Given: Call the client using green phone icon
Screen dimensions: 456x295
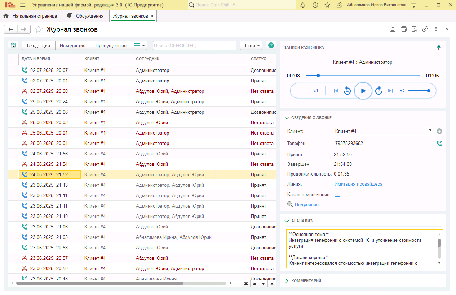Looking at the screenshot, I should coord(439,144).
